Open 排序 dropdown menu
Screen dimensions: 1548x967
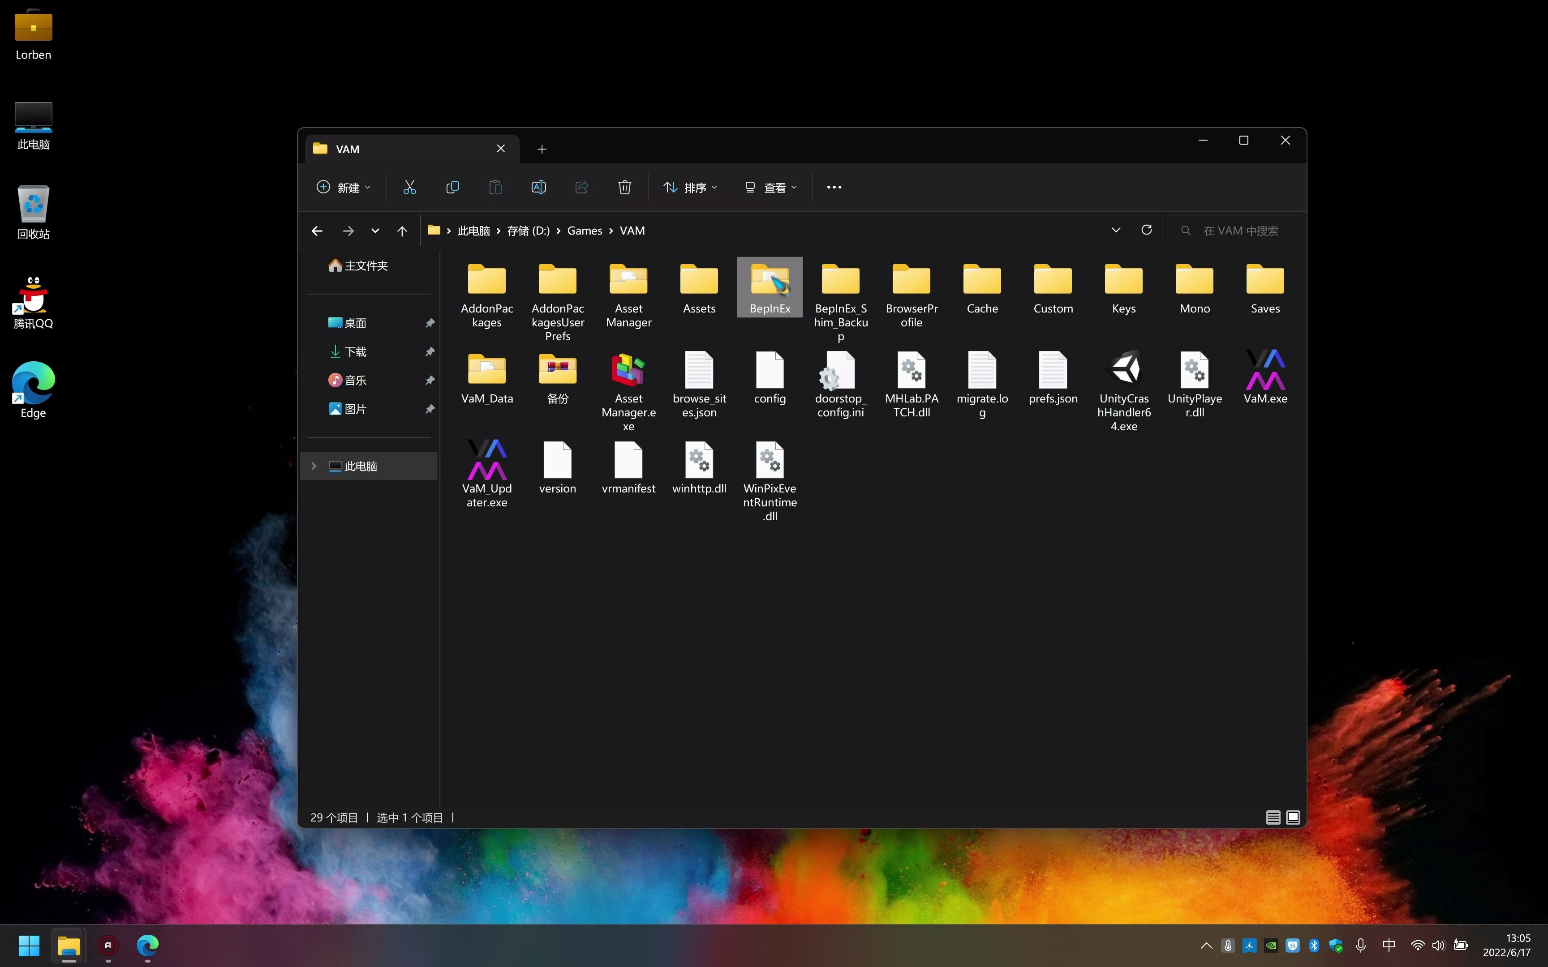click(x=688, y=187)
